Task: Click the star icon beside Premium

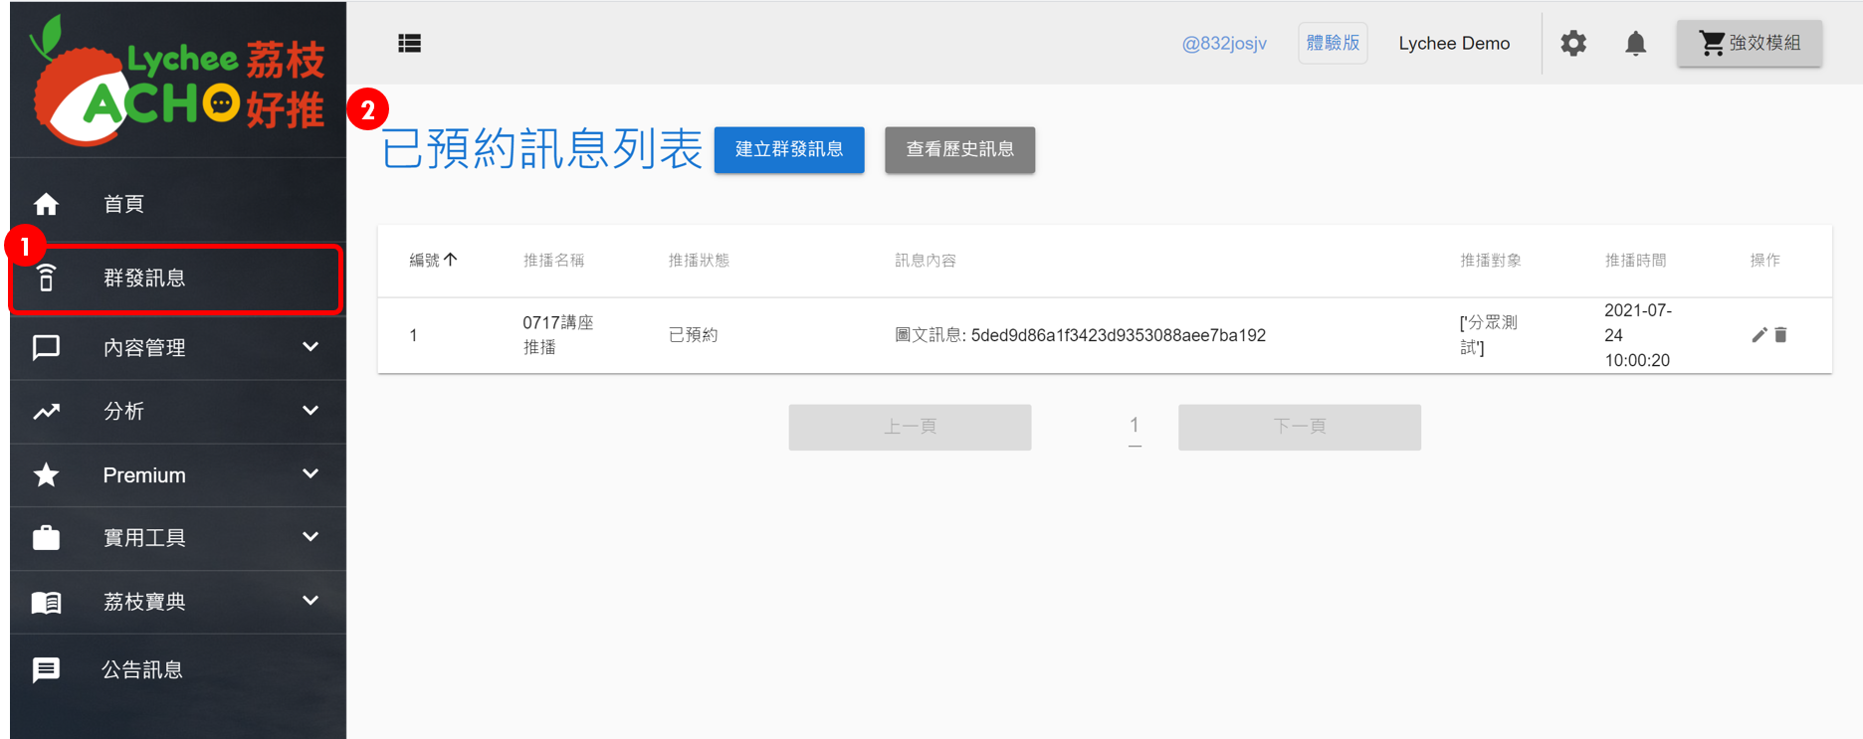Action: tap(46, 474)
